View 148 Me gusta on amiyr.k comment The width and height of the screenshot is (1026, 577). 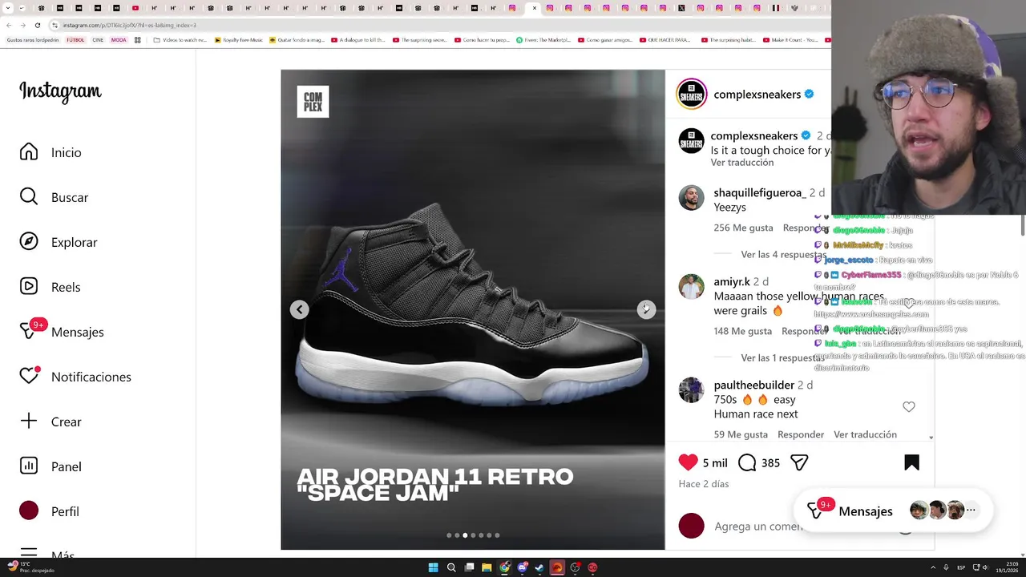[743, 331]
